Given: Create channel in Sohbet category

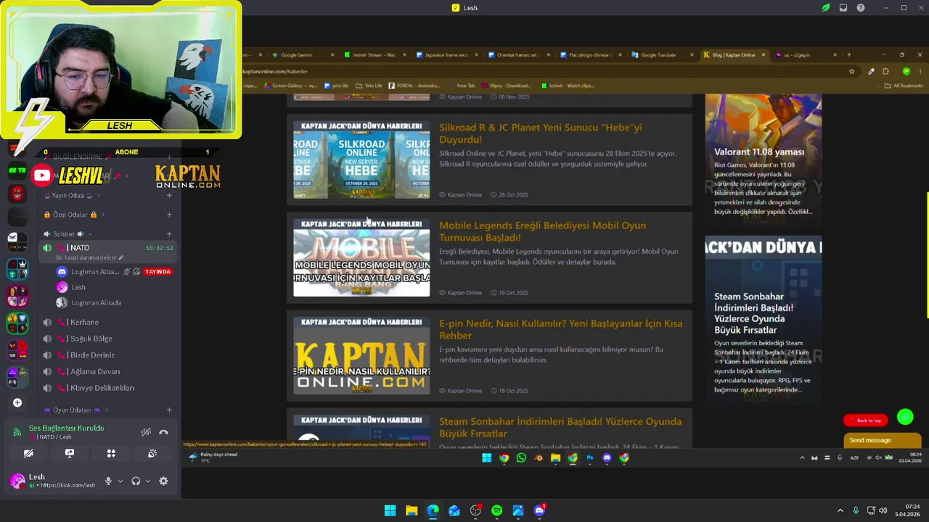Looking at the screenshot, I should (169, 234).
